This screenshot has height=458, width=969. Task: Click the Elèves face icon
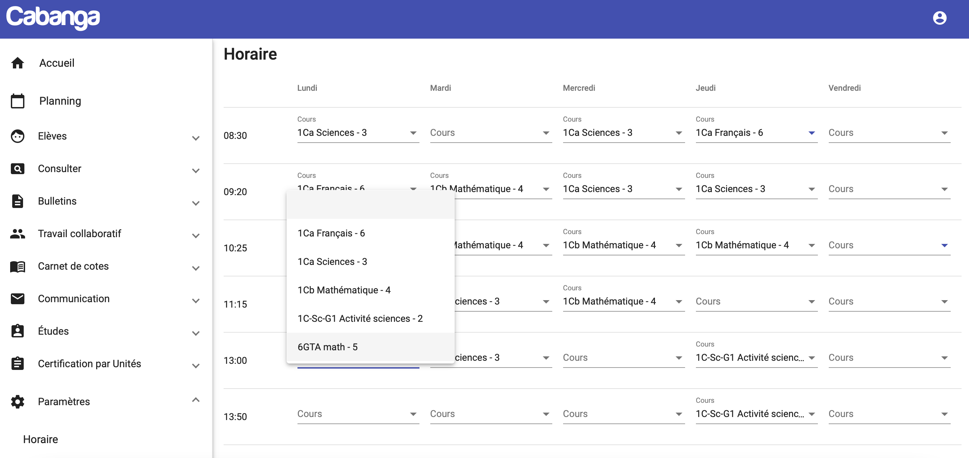click(x=17, y=136)
